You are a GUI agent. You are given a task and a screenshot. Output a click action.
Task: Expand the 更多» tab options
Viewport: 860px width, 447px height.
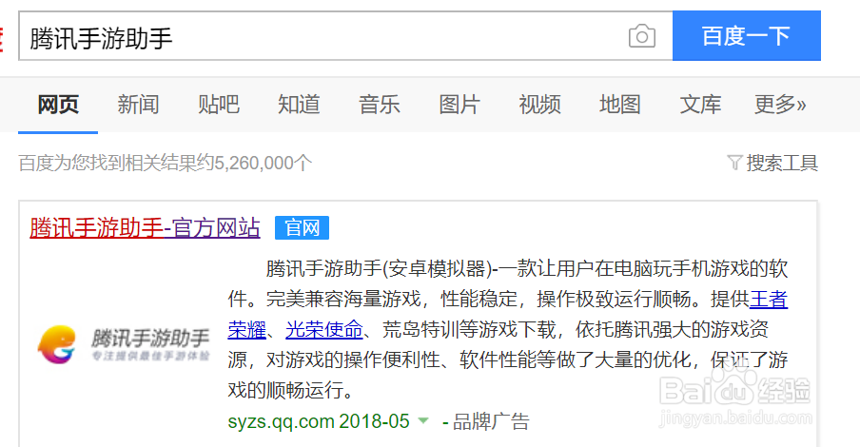780,105
